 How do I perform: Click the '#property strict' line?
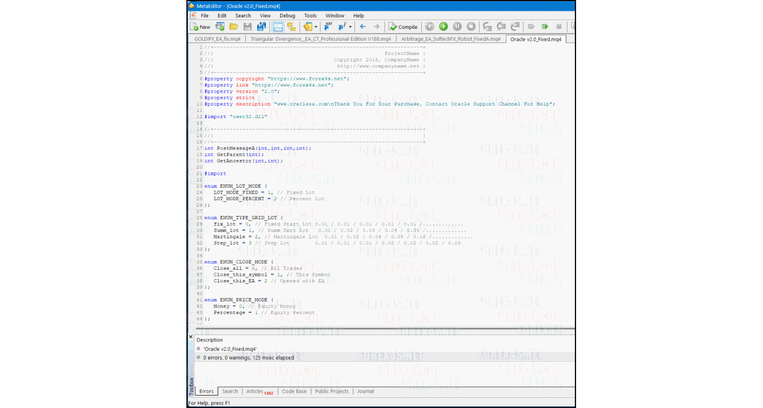coord(229,97)
